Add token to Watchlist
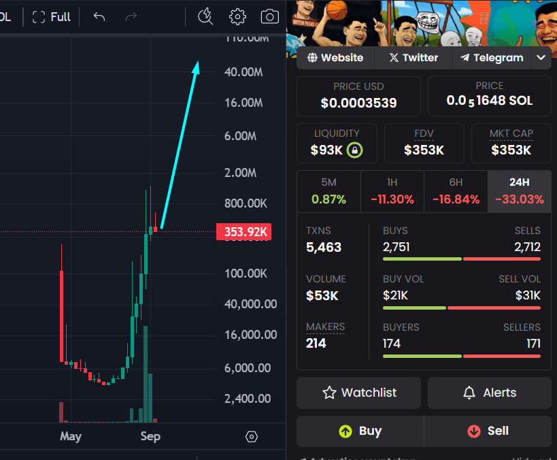This screenshot has height=460, width=557. (359, 393)
